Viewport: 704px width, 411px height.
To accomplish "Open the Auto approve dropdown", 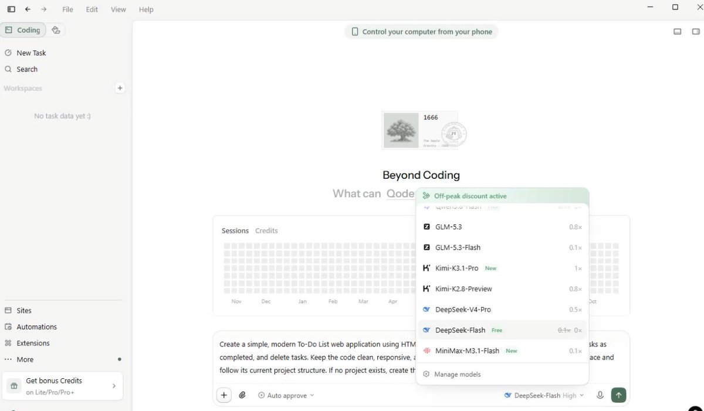I will [286, 395].
